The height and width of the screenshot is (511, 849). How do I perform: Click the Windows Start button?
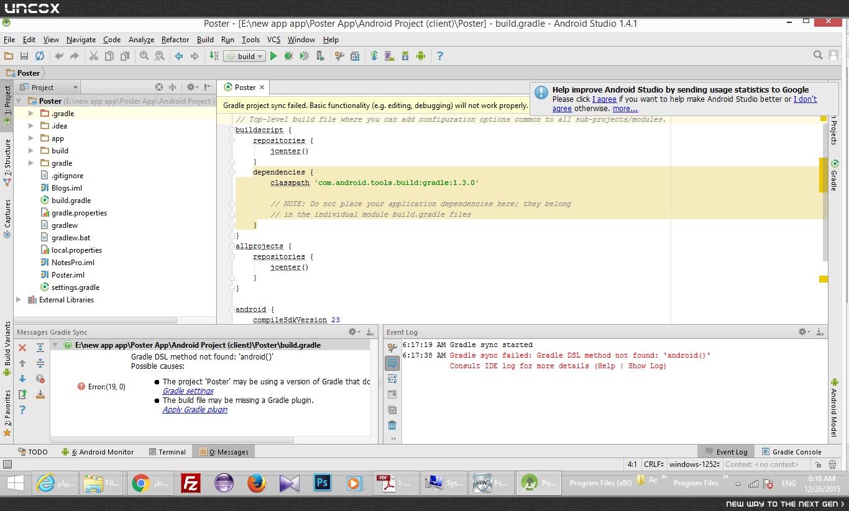[15, 482]
